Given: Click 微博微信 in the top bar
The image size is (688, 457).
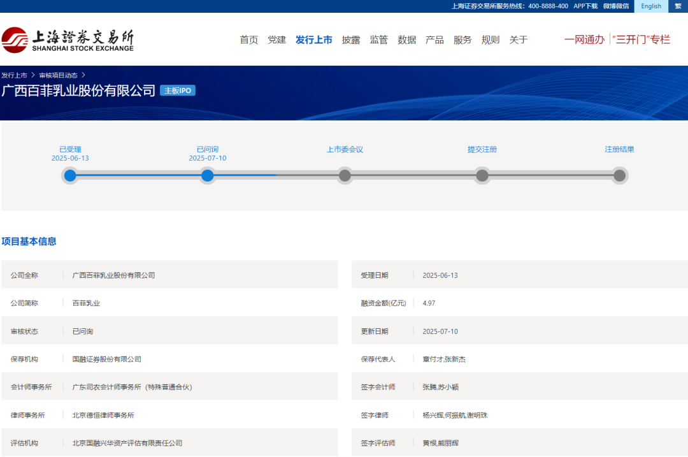Looking at the screenshot, I should coord(616,6).
